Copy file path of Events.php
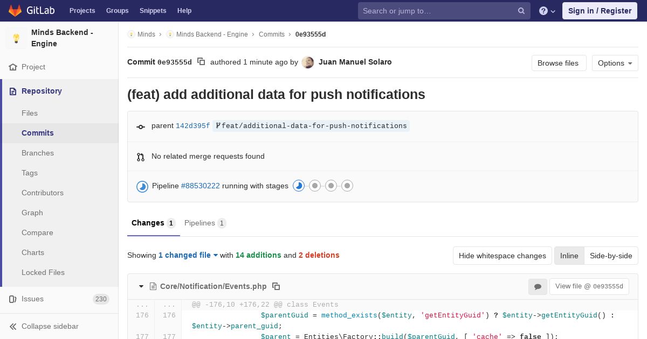The width and height of the screenshot is (647, 339). click(276, 286)
